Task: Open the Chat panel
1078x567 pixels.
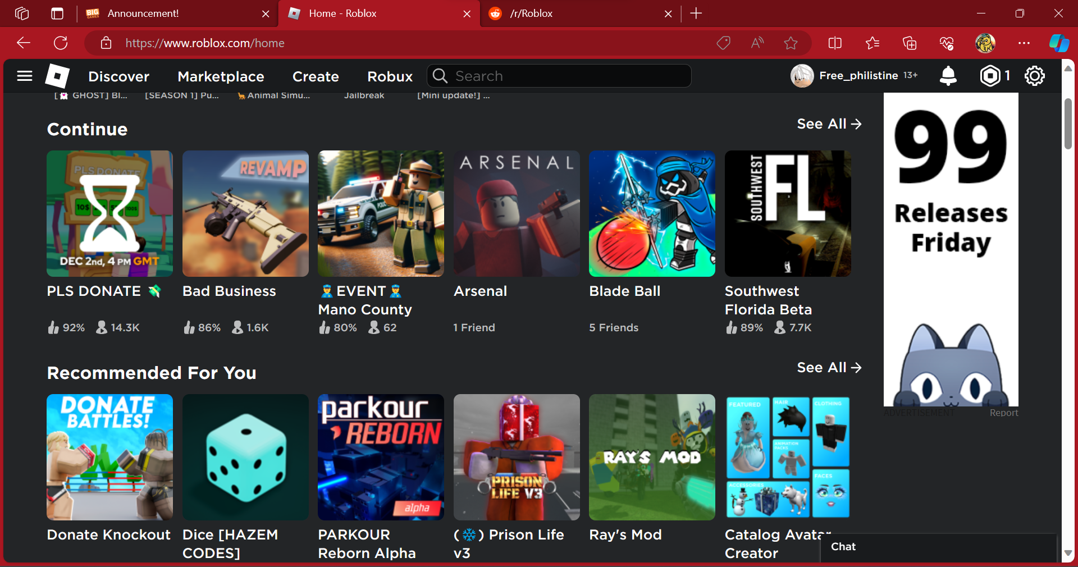Action: [x=843, y=547]
